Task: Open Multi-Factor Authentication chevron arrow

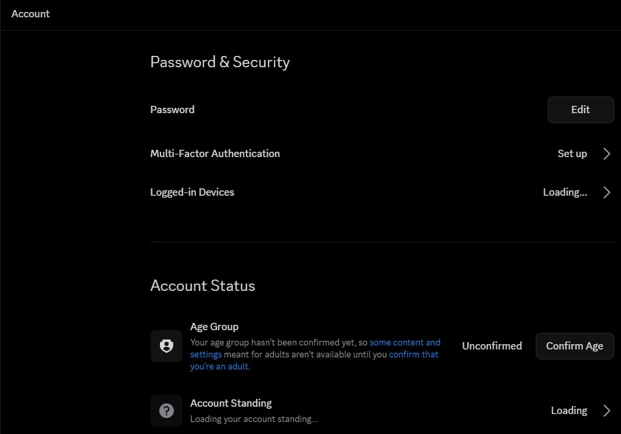Action: coord(606,154)
